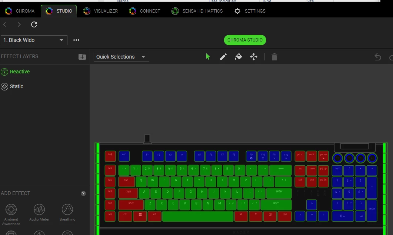Screen dimensions: 393x235
Task: Click the undo arrow
Action: (x=378, y=57)
